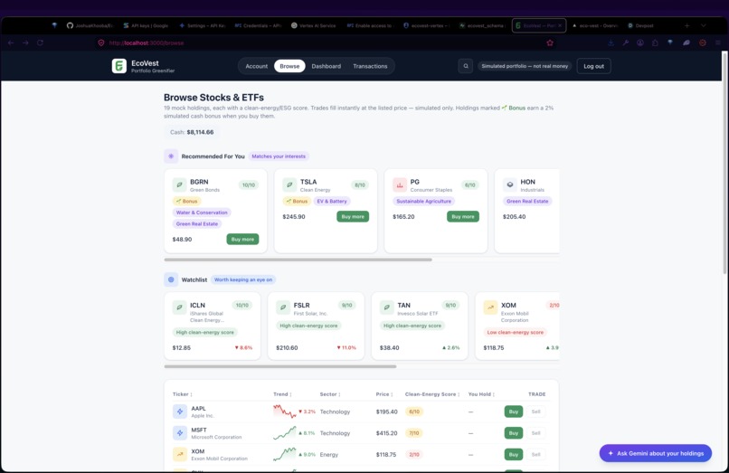Click the browser forward arrow
Screen dimensions: 729x473
coord(25,43)
